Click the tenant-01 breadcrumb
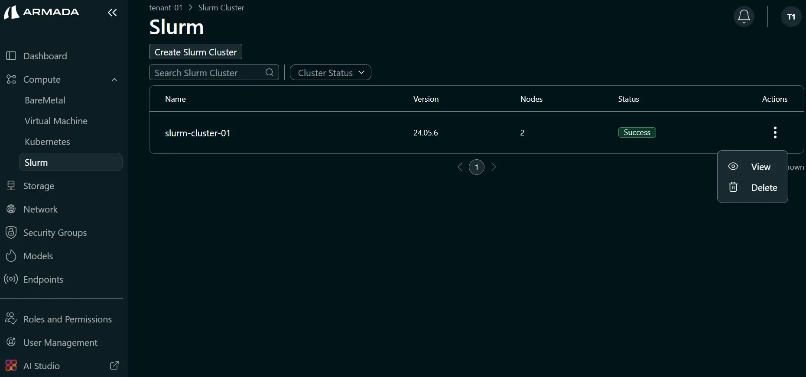The image size is (806, 377). point(166,8)
